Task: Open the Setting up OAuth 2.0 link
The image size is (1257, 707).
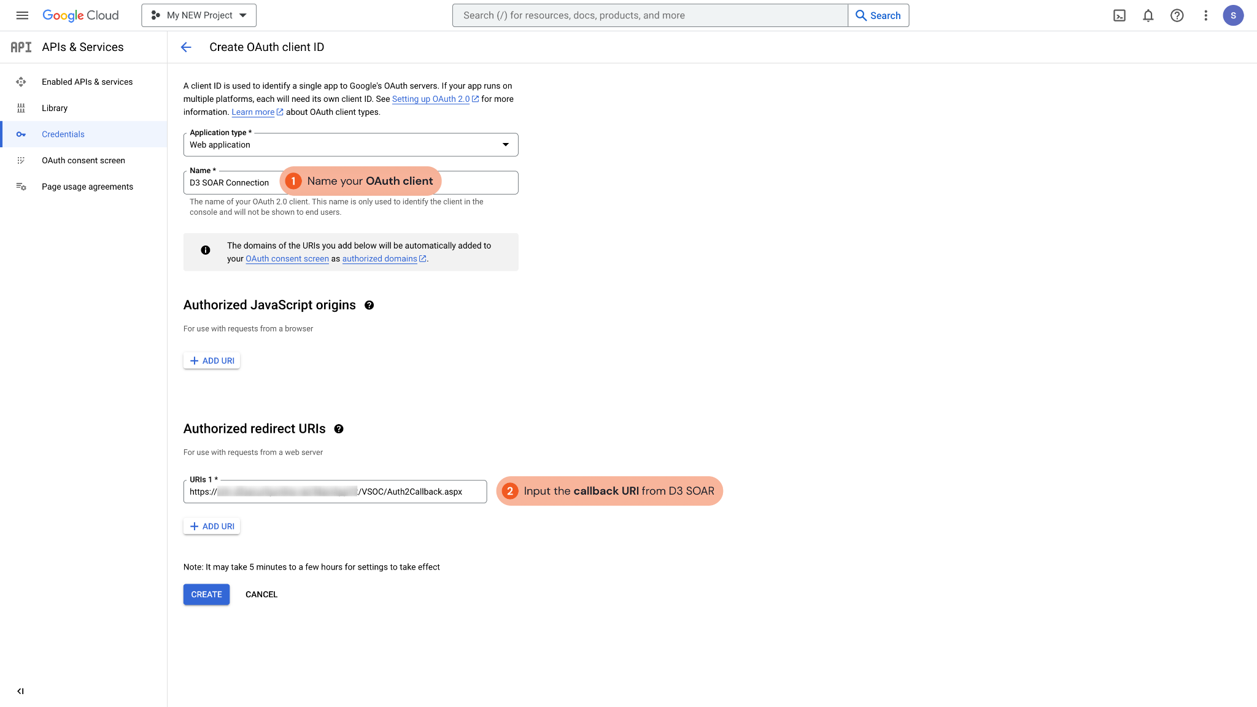Action: [x=431, y=98]
